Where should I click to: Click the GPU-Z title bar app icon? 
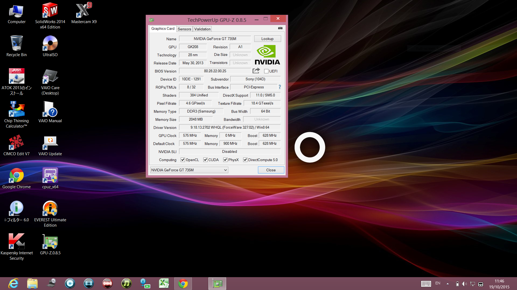click(x=152, y=20)
